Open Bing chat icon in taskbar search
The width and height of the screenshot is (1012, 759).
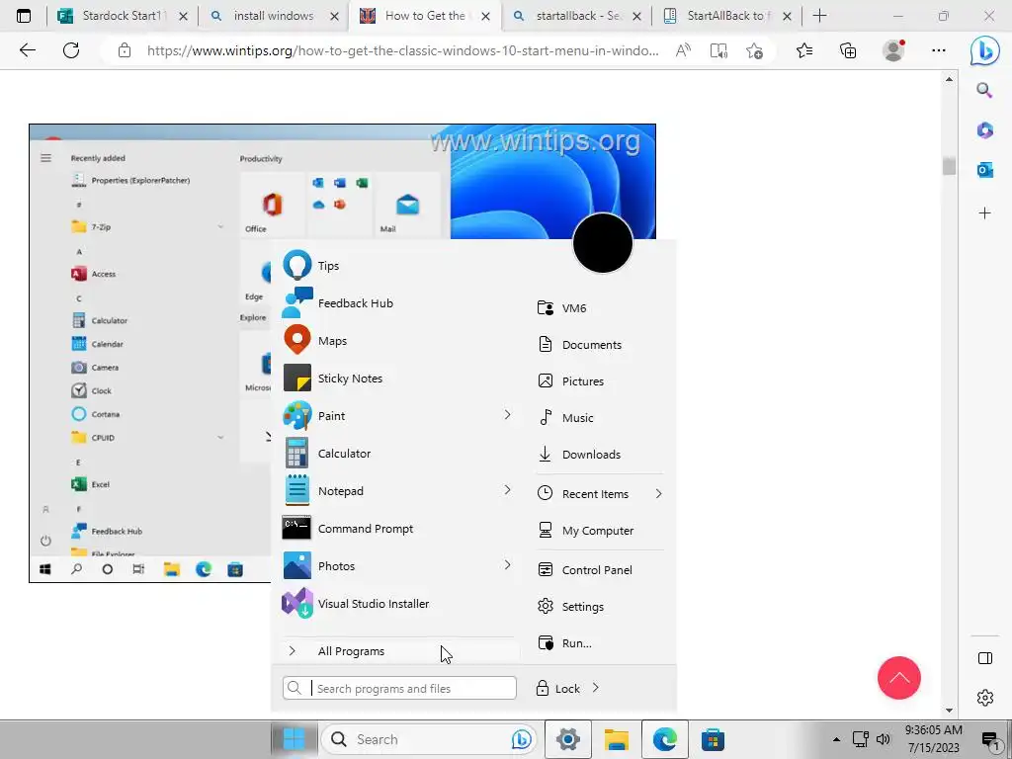click(x=522, y=739)
